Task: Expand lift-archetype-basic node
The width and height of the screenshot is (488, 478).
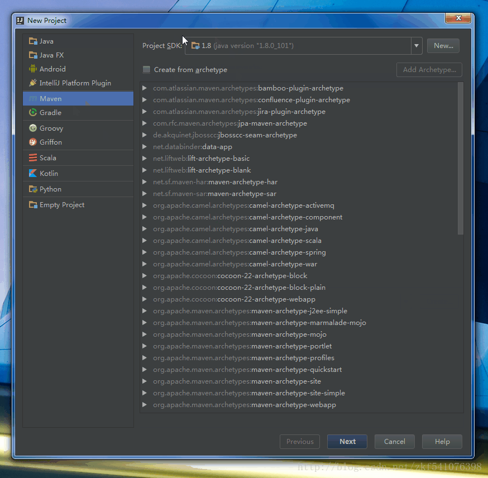Action: click(145, 159)
